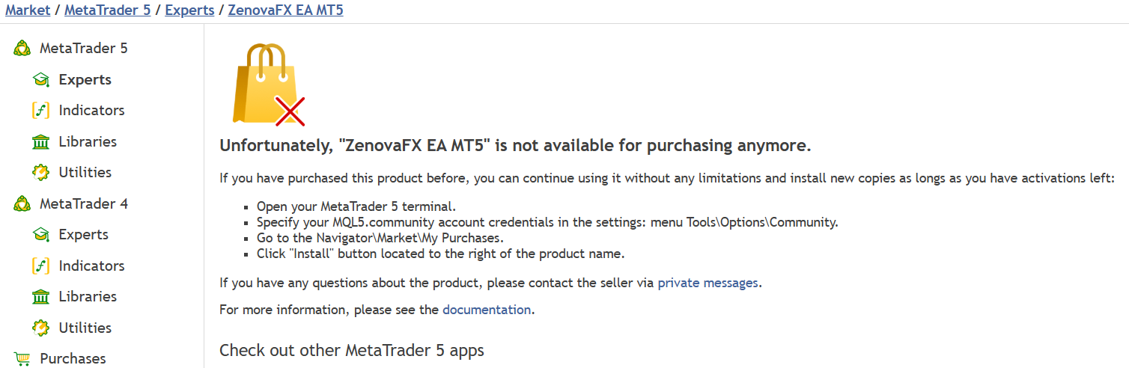Click the MetaTrader 5 logo icon in sidebar
Viewport: 1129px width, 368px height.
click(22, 49)
